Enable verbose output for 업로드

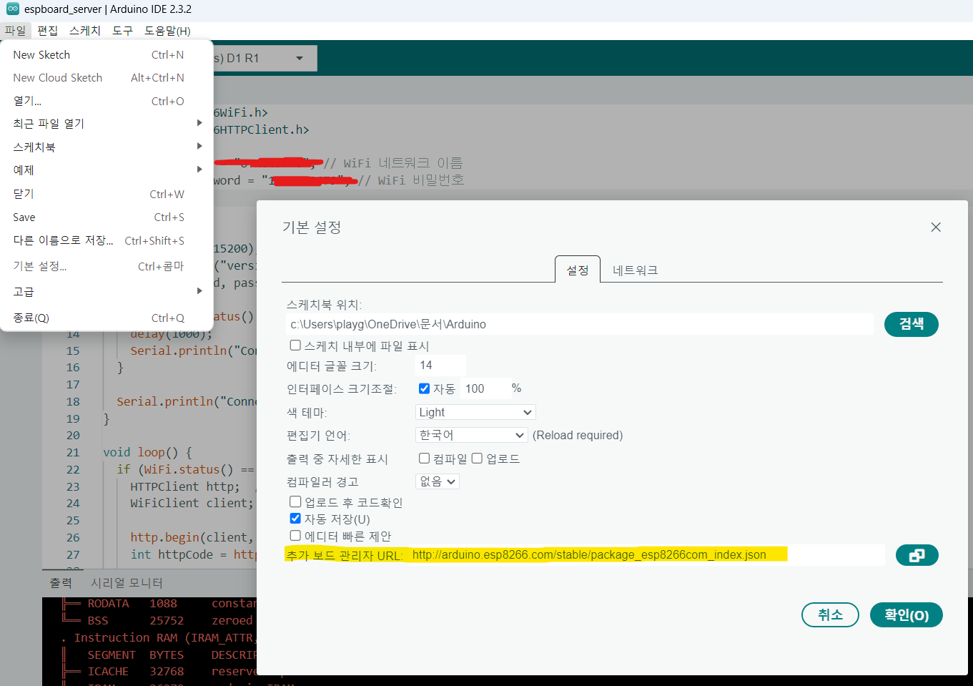(x=477, y=459)
